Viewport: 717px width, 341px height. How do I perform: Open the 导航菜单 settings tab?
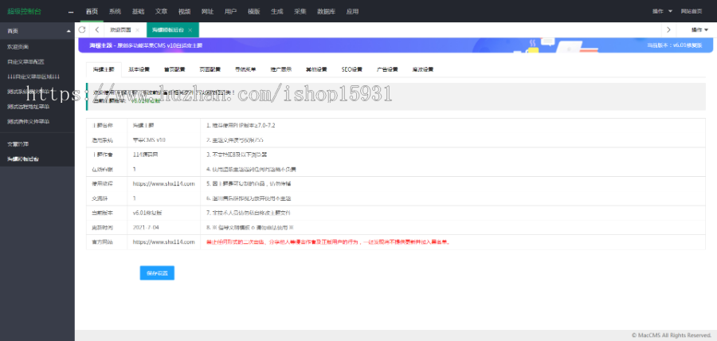pyautogui.click(x=245, y=69)
